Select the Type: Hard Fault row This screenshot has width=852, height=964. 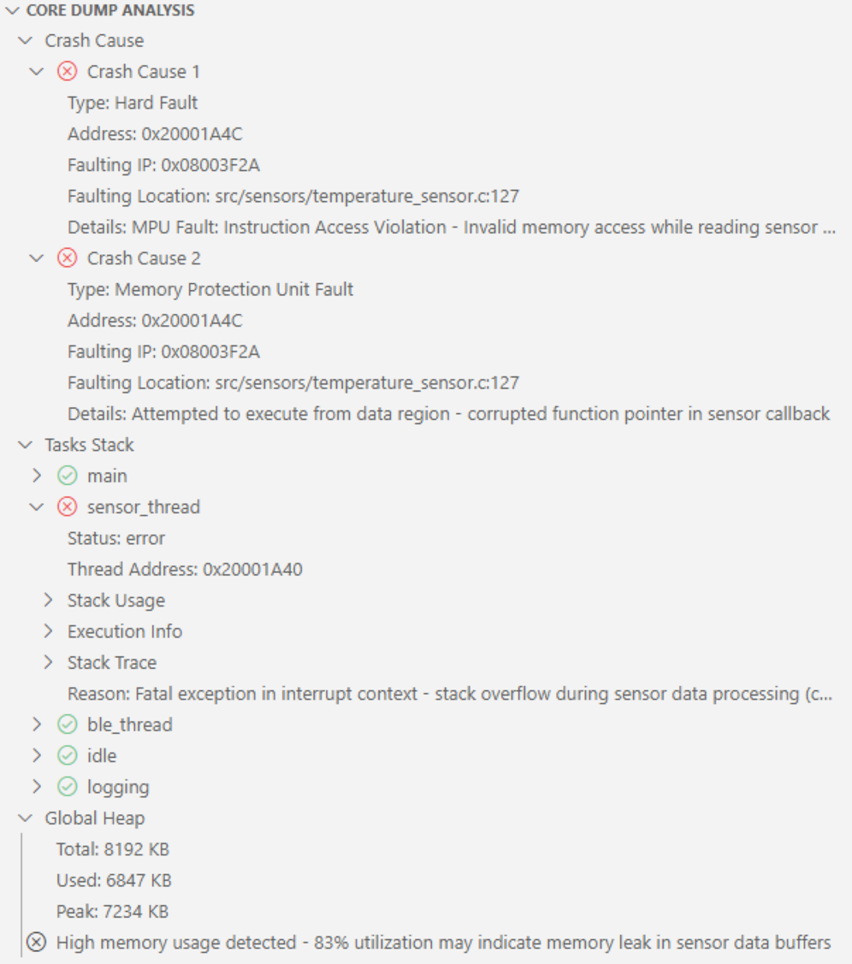[133, 103]
